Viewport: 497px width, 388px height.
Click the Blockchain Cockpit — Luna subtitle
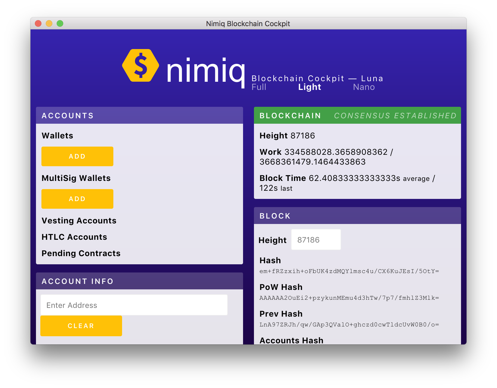click(317, 78)
